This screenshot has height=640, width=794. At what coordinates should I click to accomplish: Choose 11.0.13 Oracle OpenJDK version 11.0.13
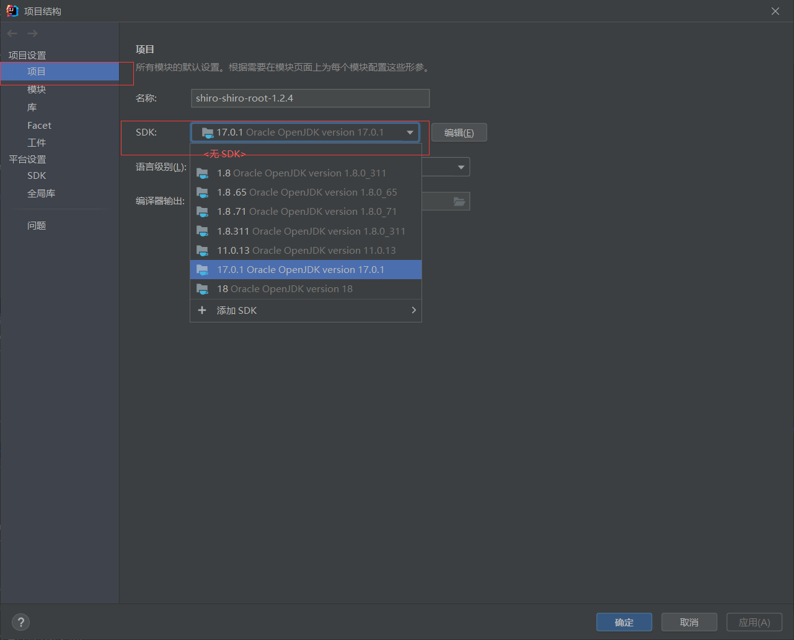306,250
